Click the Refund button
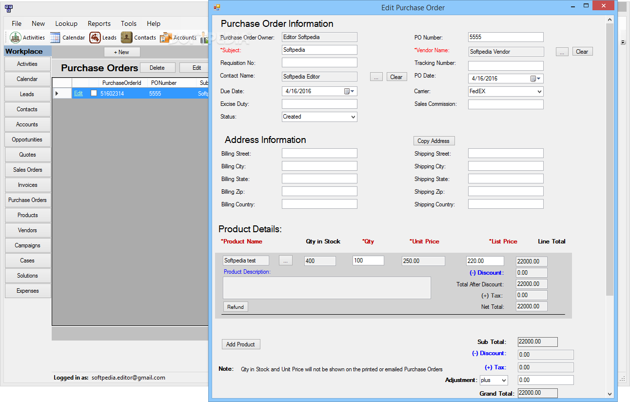Viewport: 630px width, 402px height. pos(236,307)
